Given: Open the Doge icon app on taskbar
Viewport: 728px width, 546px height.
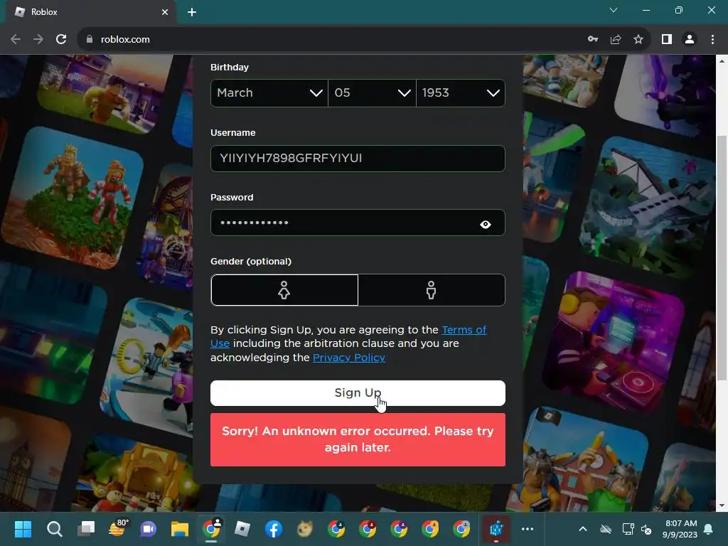Looking at the screenshot, I should (305, 529).
